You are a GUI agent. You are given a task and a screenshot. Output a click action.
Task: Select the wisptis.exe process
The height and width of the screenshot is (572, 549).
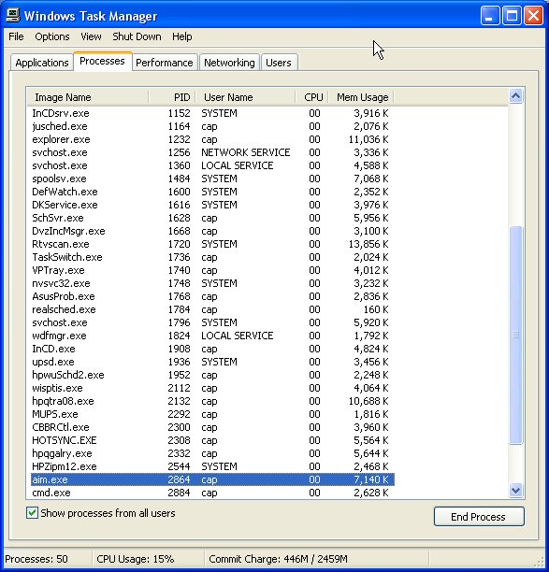pos(212,388)
